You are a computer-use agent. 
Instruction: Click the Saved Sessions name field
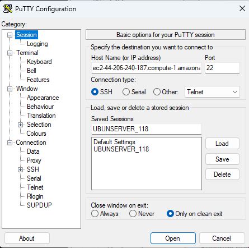click(x=147, y=129)
